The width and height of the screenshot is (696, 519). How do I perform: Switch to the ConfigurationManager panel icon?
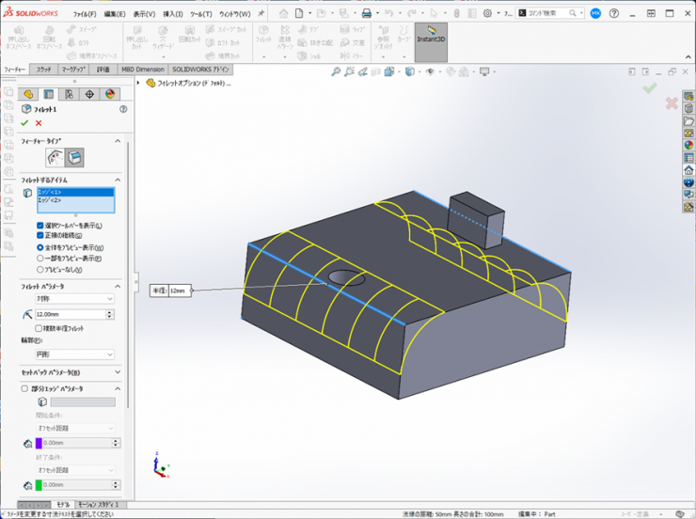coord(69,94)
